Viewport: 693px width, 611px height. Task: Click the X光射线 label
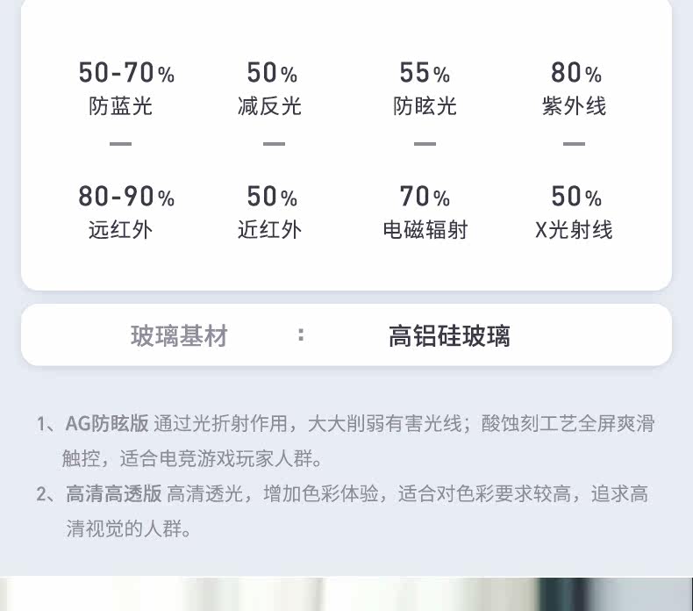[x=574, y=230]
